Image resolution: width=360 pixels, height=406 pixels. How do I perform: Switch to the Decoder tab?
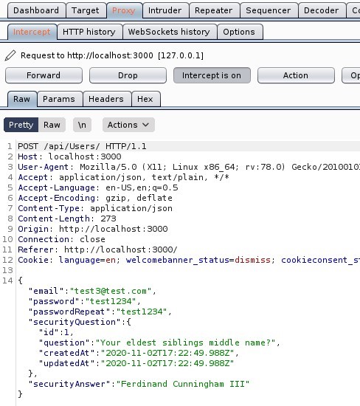click(322, 10)
